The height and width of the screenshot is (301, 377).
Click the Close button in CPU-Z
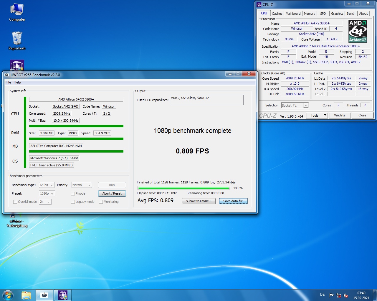pos(362,115)
